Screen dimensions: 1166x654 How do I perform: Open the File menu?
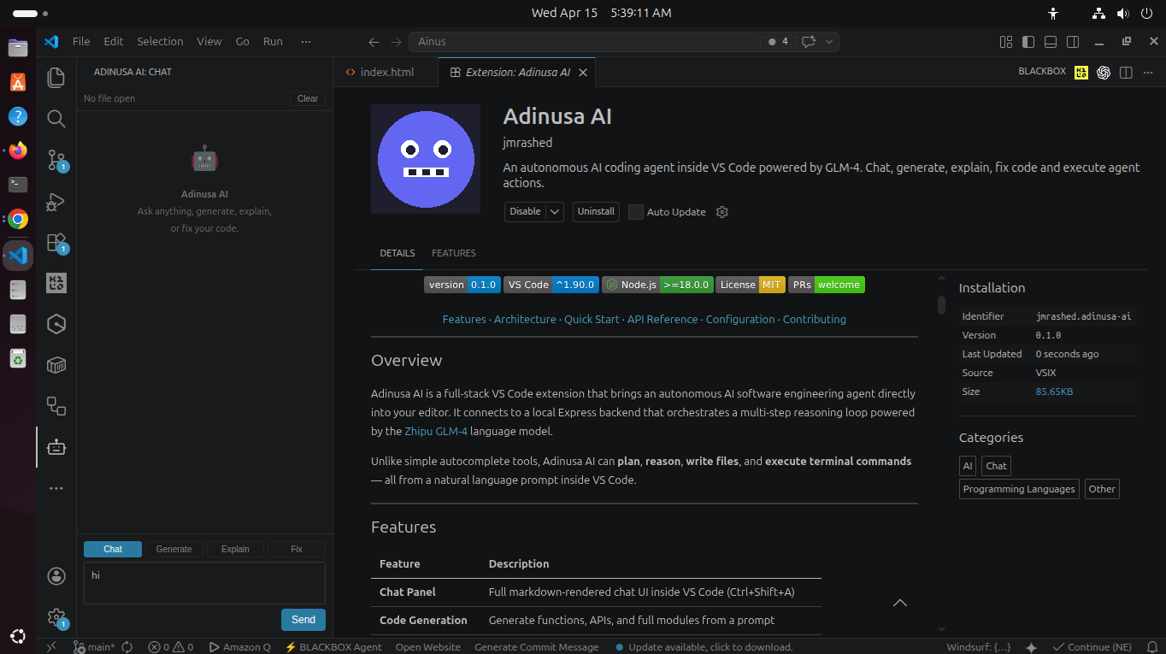(81, 41)
